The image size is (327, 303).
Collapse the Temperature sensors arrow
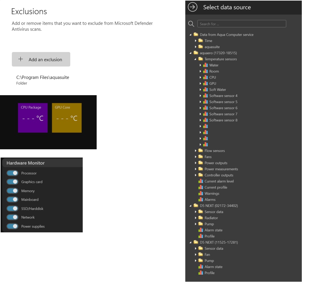(x=195, y=59)
